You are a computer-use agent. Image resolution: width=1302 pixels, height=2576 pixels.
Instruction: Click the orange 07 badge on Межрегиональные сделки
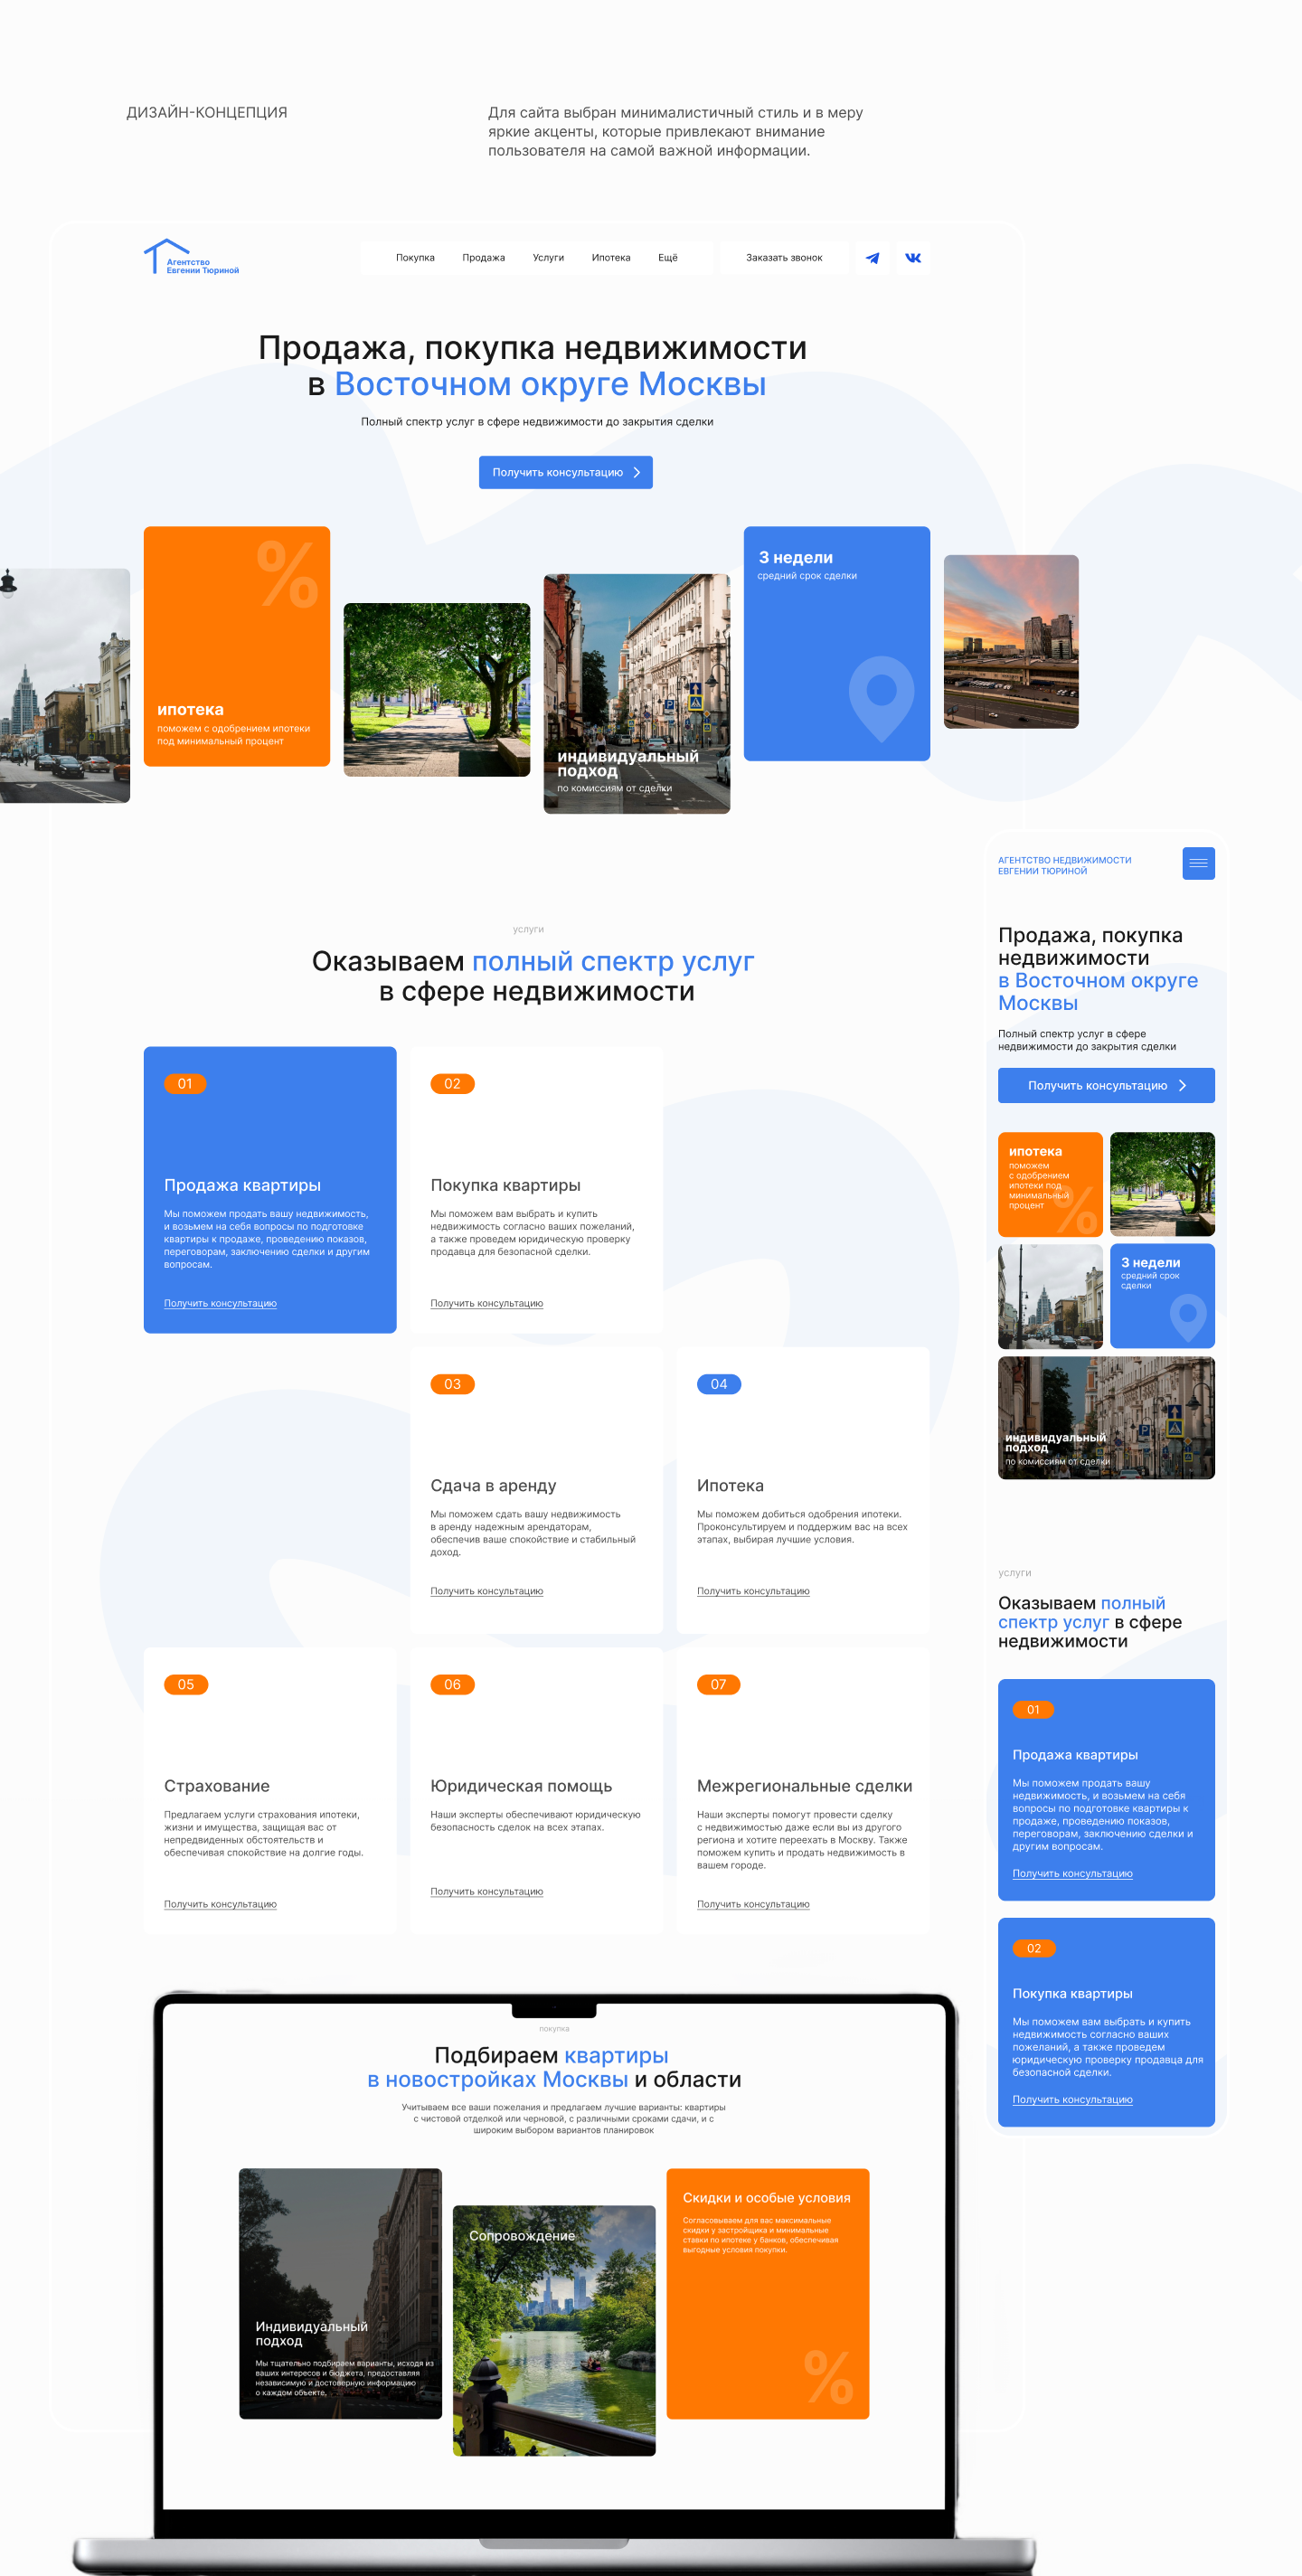[718, 1684]
